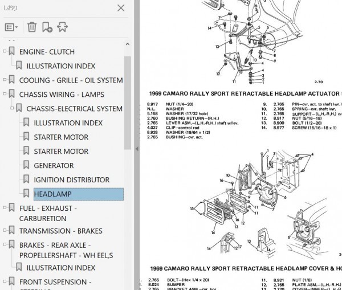Go to the GENERATOR bookmark

pyautogui.click(x=54, y=166)
